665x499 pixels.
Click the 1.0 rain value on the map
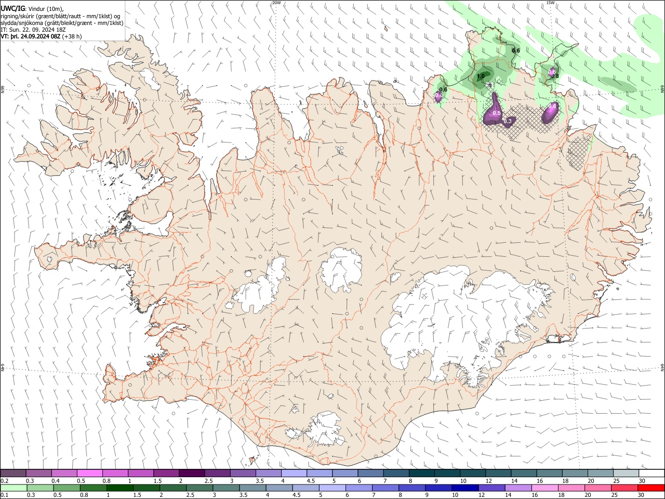[481, 76]
